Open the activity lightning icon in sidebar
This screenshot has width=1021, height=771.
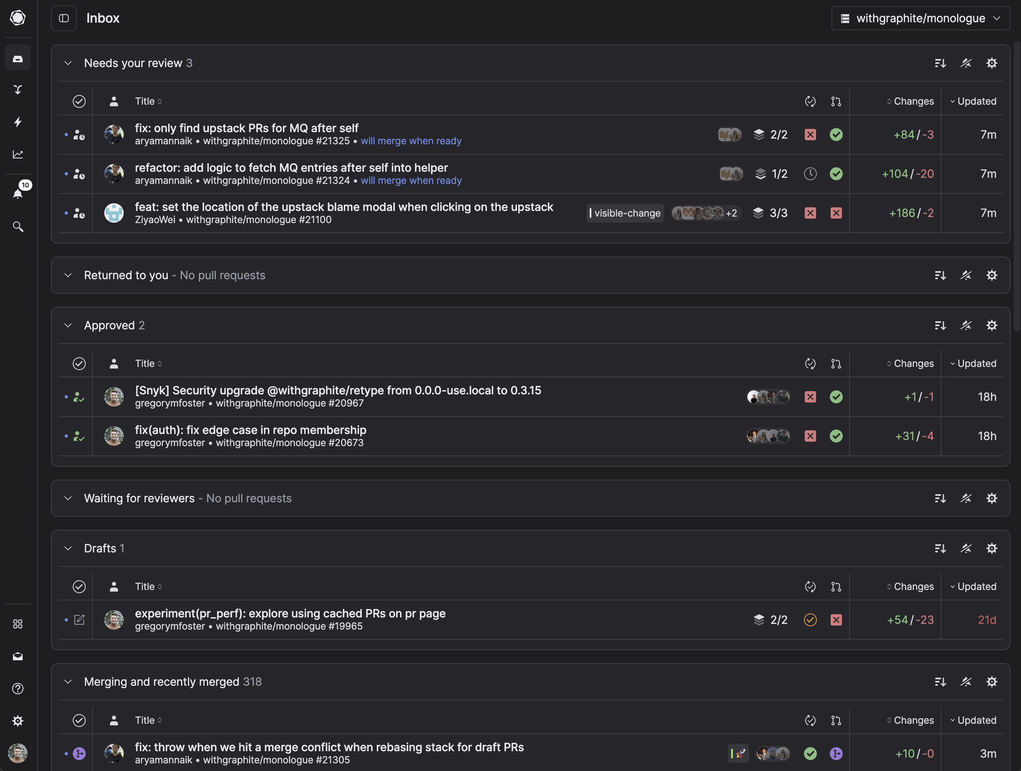pyautogui.click(x=17, y=122)
